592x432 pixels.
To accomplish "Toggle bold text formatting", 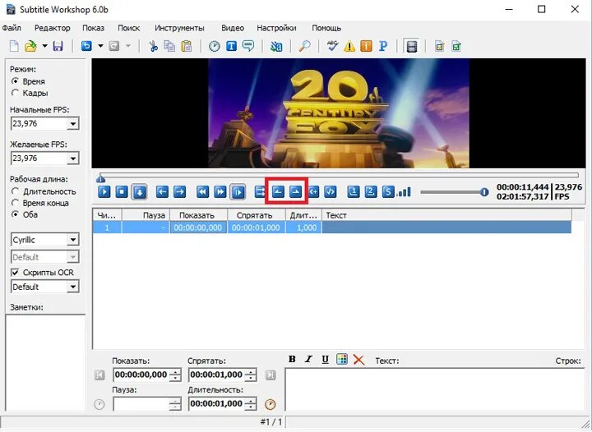I will click(x=292, y=359).
